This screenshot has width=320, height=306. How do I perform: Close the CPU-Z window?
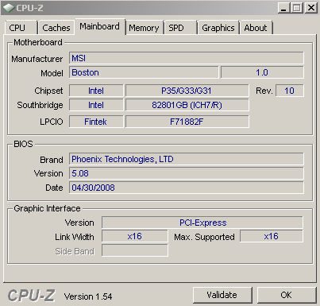311,8
